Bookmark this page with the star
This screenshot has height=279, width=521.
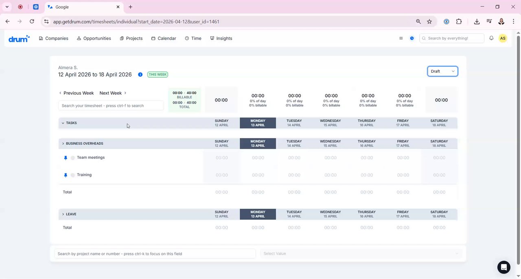pyautogui.click(x=429, y=22)
